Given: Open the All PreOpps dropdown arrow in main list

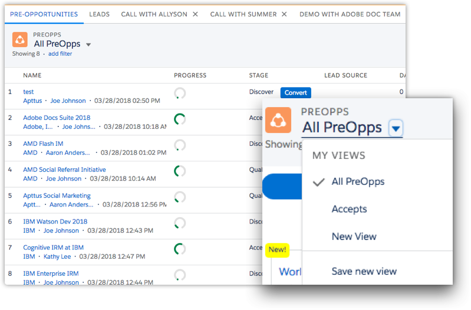Looking at the screenshot, I should tap(88, 45).
